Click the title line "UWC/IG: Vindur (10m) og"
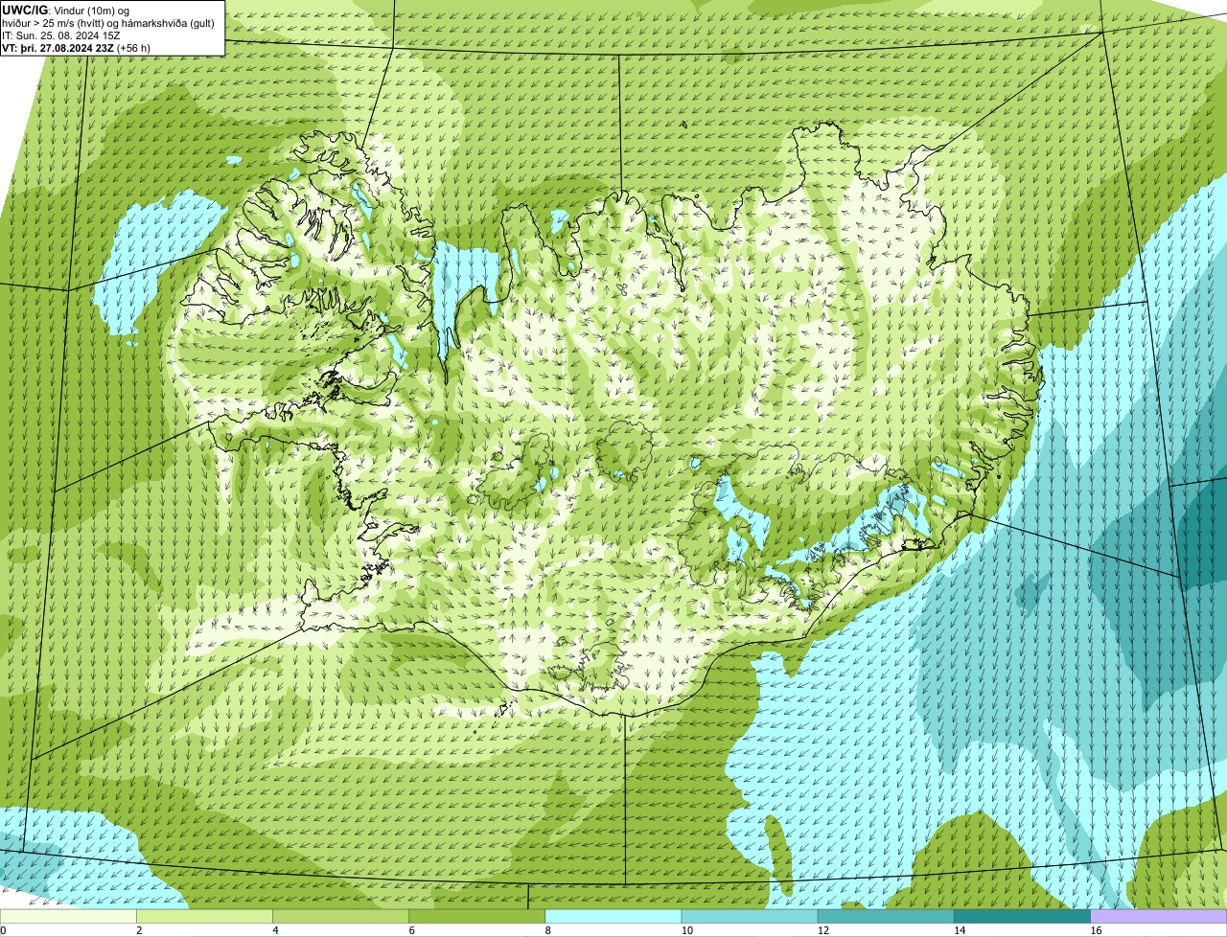Viewport: 1227px width, 937px height. (66, 11)
